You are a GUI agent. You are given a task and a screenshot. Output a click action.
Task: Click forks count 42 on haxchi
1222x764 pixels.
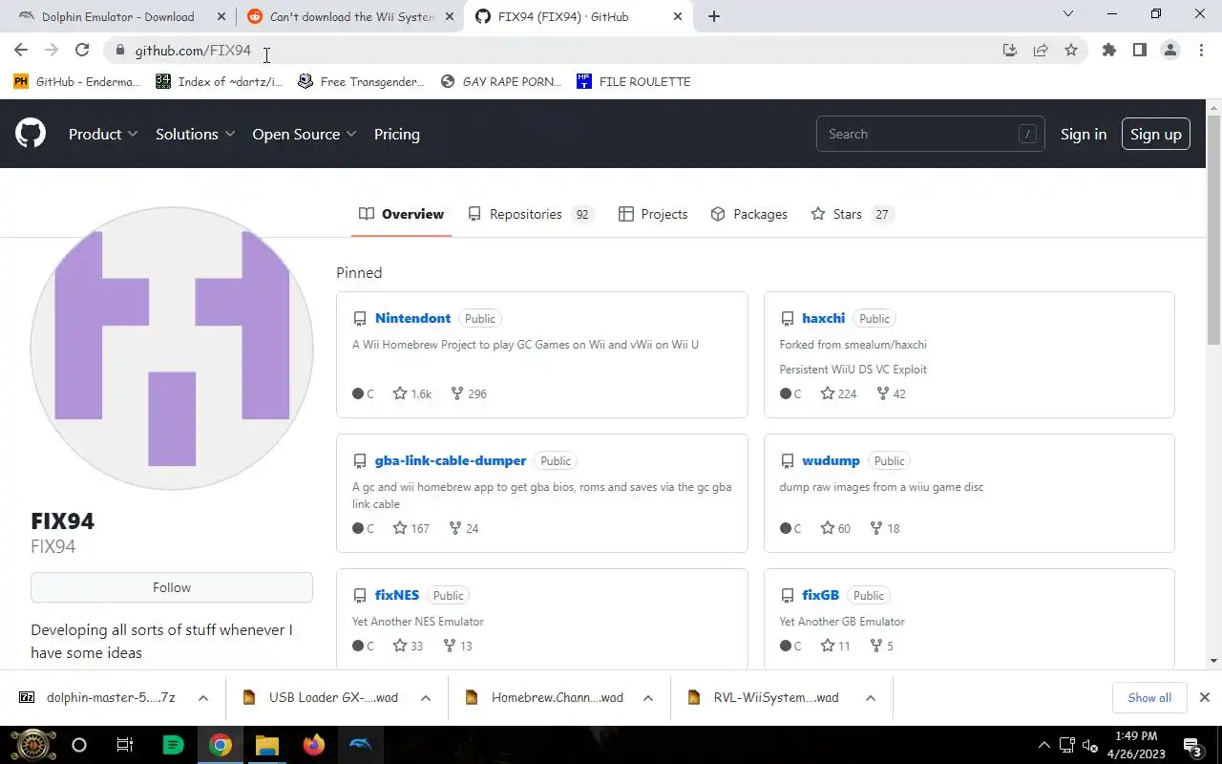click(x=891, y=393)
